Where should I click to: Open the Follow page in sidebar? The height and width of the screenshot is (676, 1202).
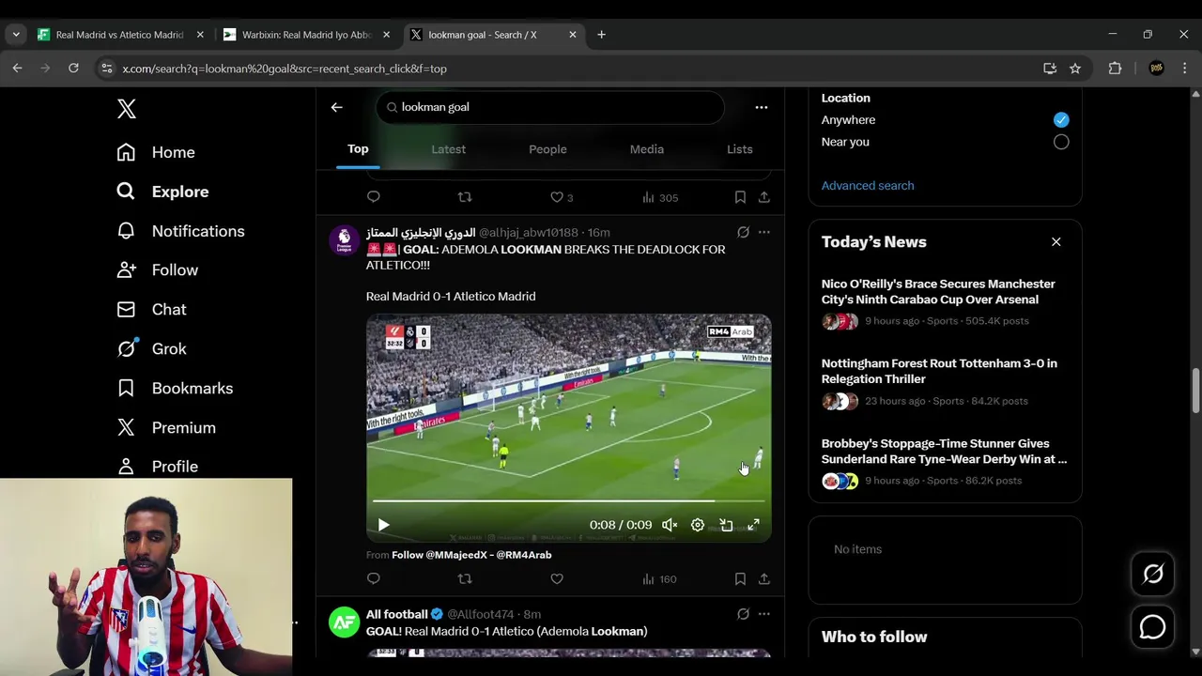tap(157, 269)
